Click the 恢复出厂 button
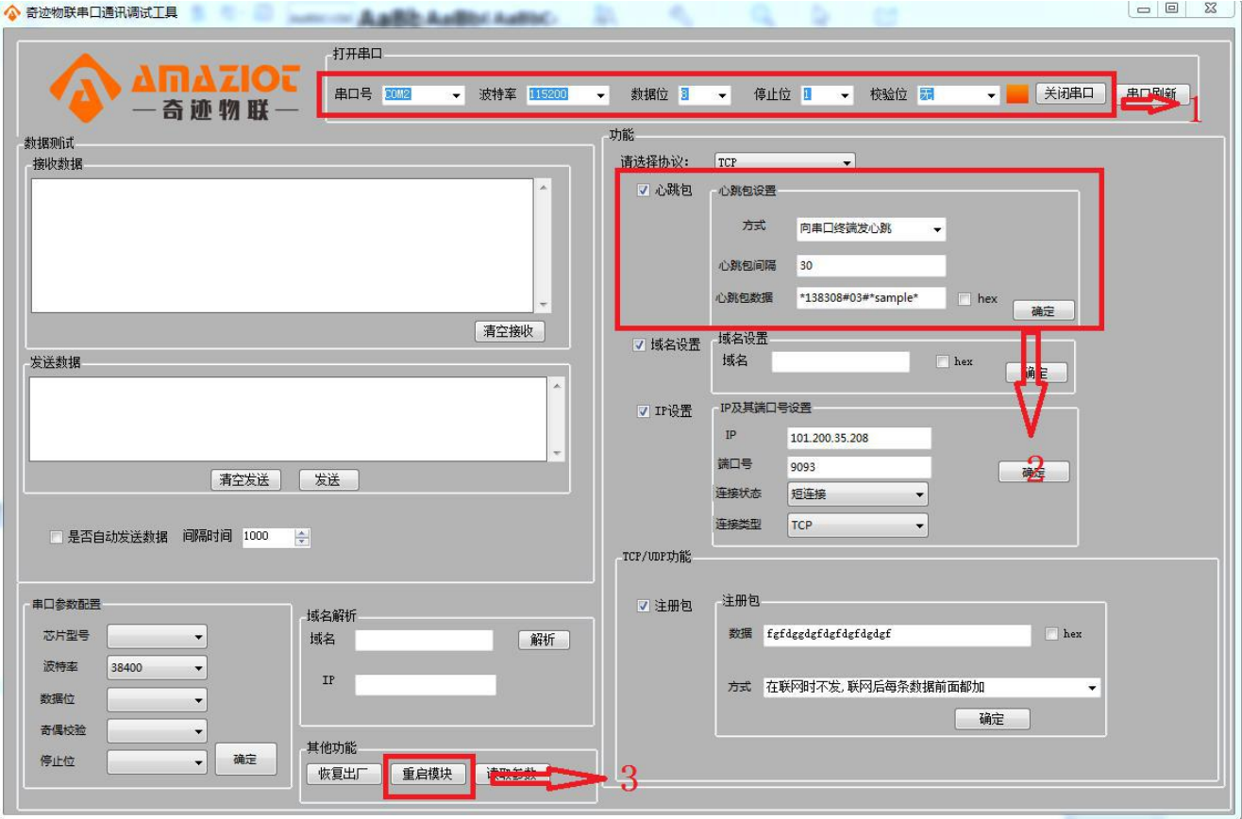 (344, 774)
